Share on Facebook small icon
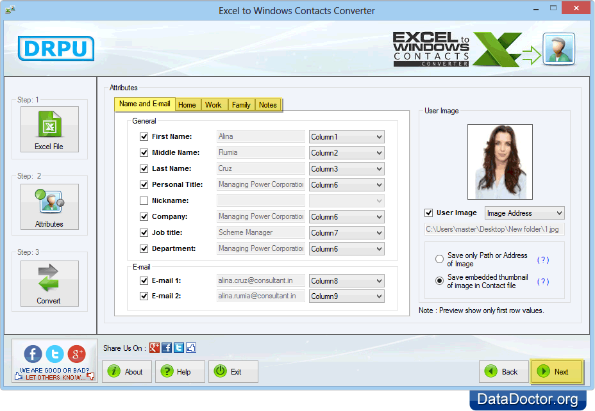This screenshot has width=595, height=411. (x=167, y=348)
